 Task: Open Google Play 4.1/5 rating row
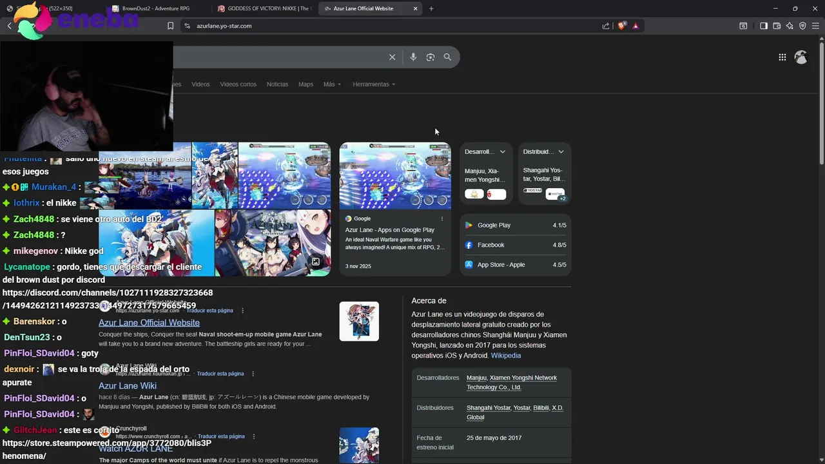[516, 226]
